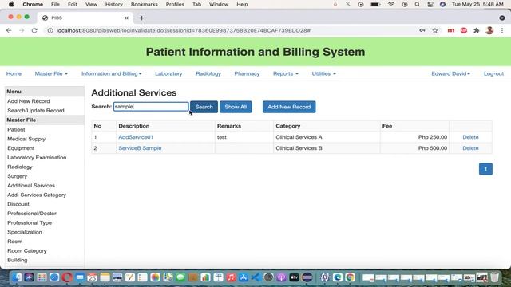Open Chrome's Bookmarks menu
Screen dimensions: 511x287
pyautogui.click(x=144, y=4)
